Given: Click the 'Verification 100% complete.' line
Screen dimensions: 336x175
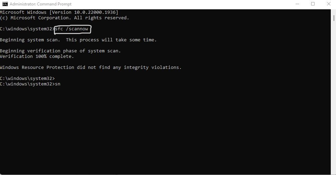Looking at the screenshot, I should (x=37, y=56).
